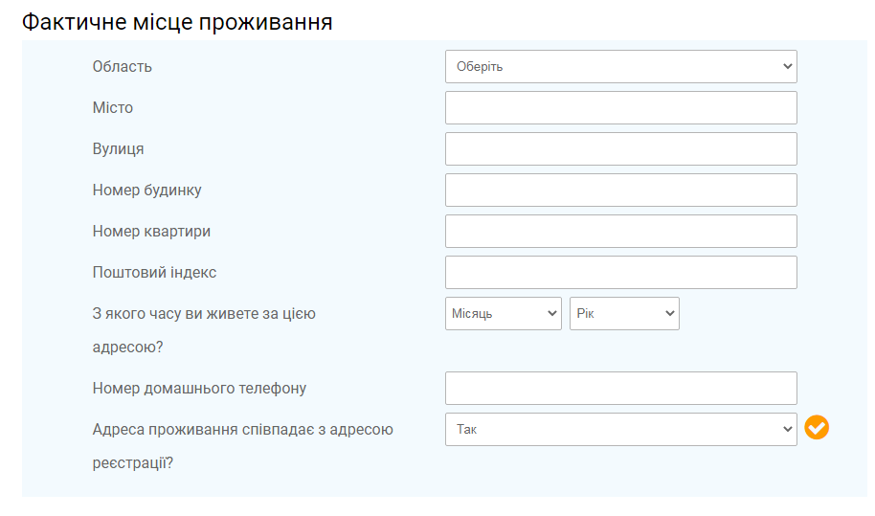This screenshot has width=875, height=516.
Task: Click the Номер домашнього телефону label
Action: (x=199, y=389)
